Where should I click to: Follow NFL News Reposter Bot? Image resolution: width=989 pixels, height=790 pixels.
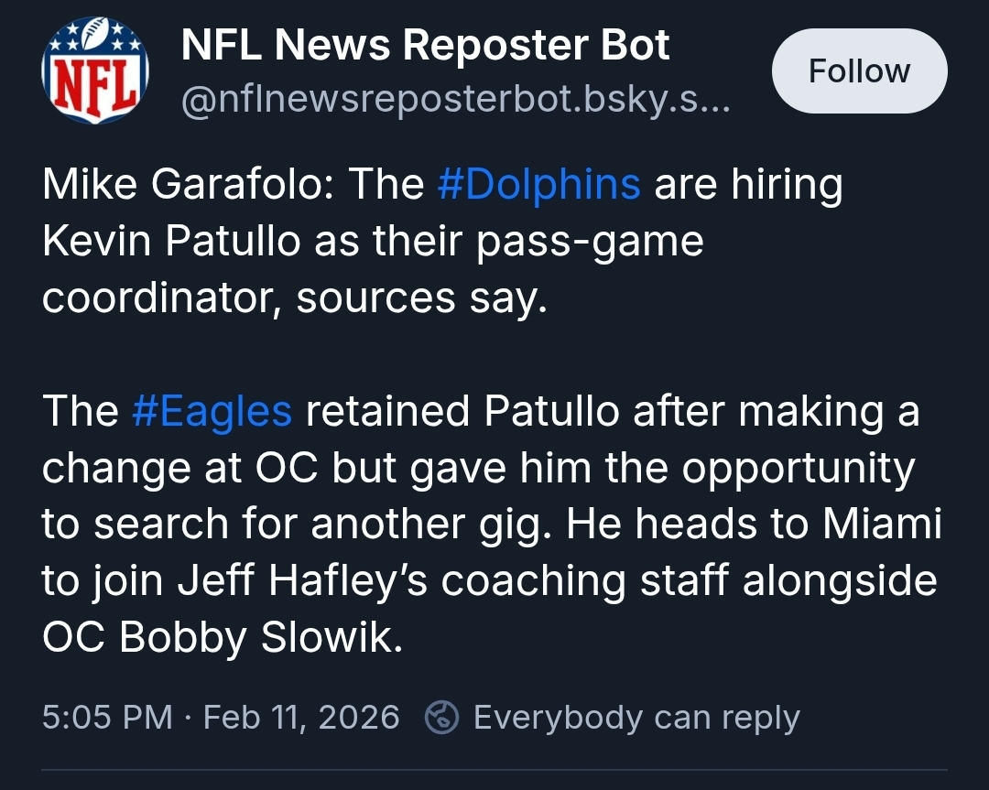point(859,70)
